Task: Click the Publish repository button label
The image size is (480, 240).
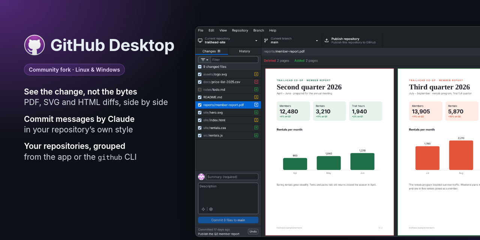Action: pyautogui.click(x=345, y=39)
